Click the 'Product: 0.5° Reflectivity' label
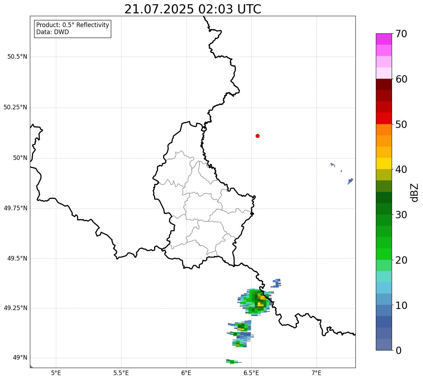Viewport: 423px width, 380px height. [73, 25]
